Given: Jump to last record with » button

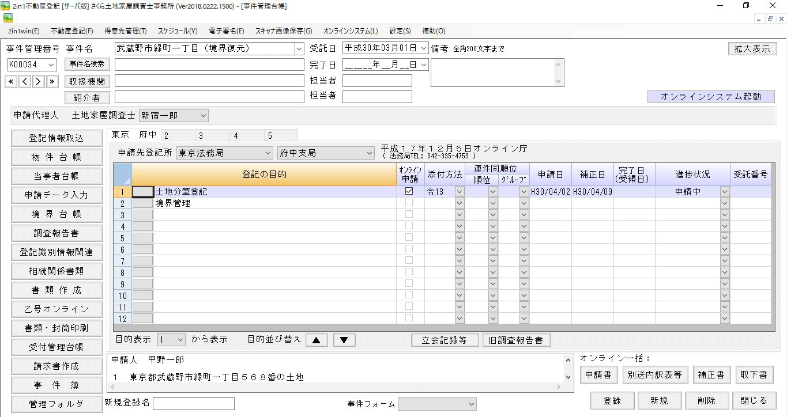Looking at the screenshot, I should [x=52, y=81].
